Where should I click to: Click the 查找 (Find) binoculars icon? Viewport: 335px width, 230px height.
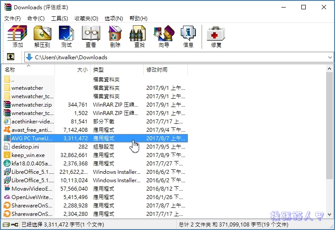(x=138, y=33)
